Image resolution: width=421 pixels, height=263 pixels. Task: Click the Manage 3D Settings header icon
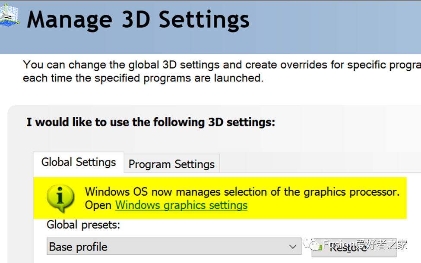[9, 17]
